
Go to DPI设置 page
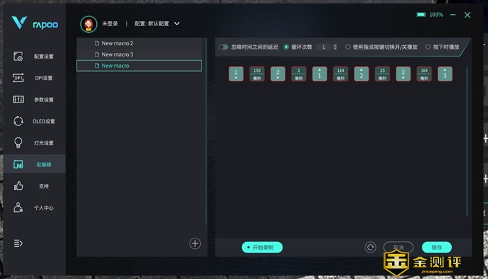(33, 78)
